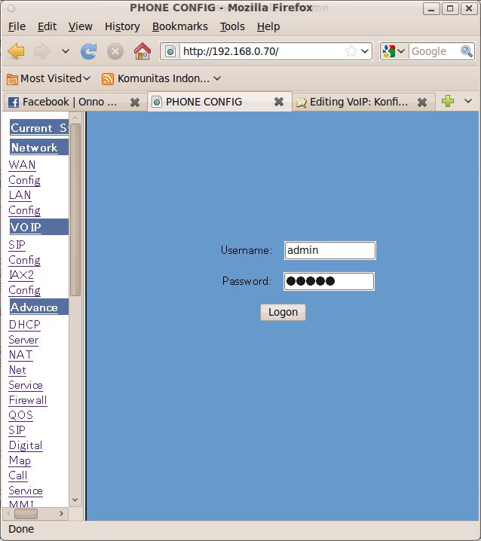Click the Google search input box
481x541 pixels.
[x=434, y=51]
